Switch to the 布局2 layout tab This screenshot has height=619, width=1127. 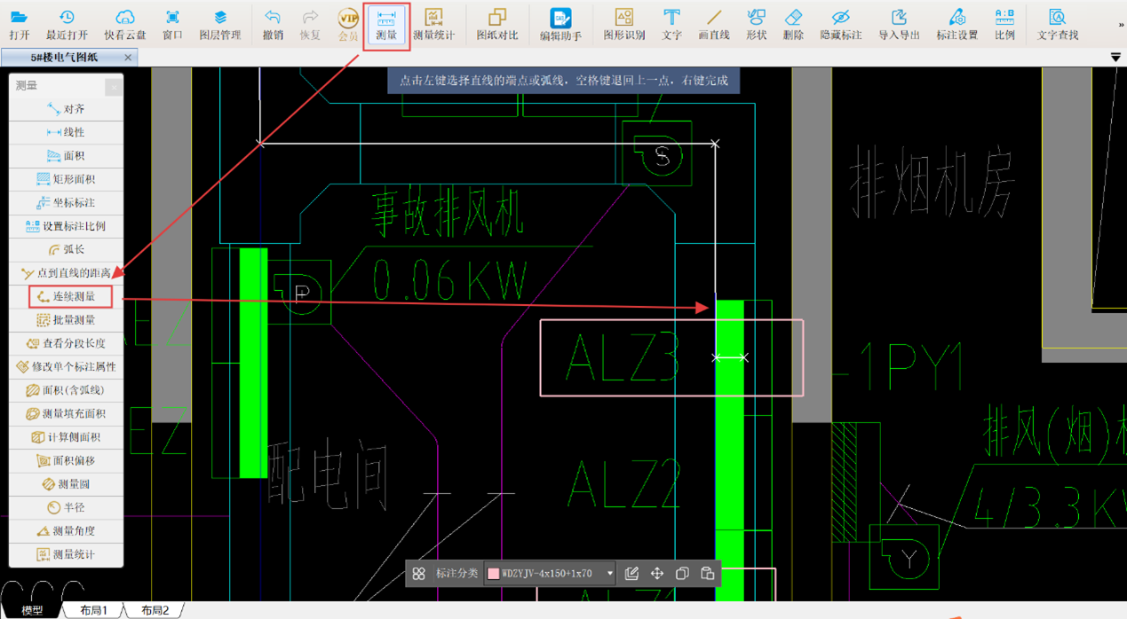[155, 610]
